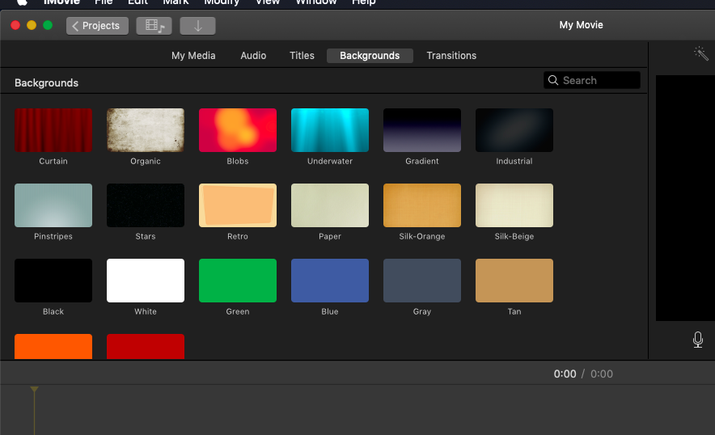Type in the Search backgrounds field
Viewport: 715px width, 435px height.
pos(599,80)
